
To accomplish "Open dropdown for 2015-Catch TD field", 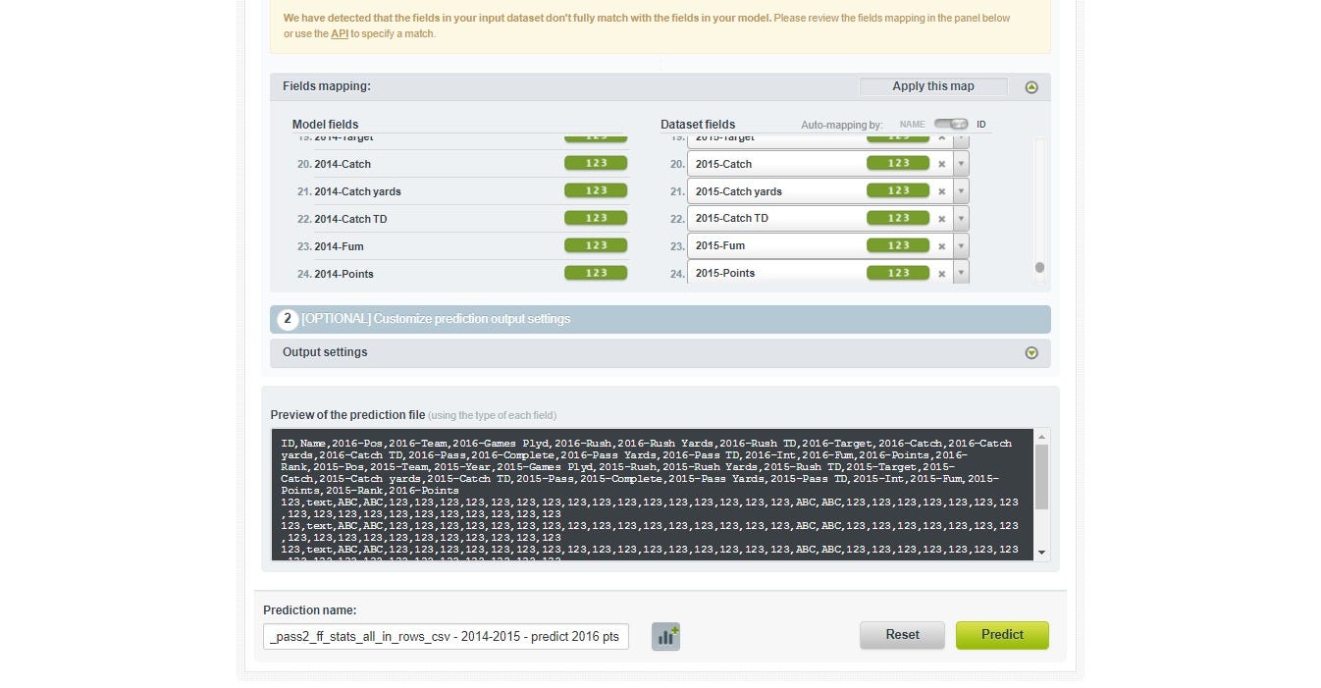I will 961,219.
